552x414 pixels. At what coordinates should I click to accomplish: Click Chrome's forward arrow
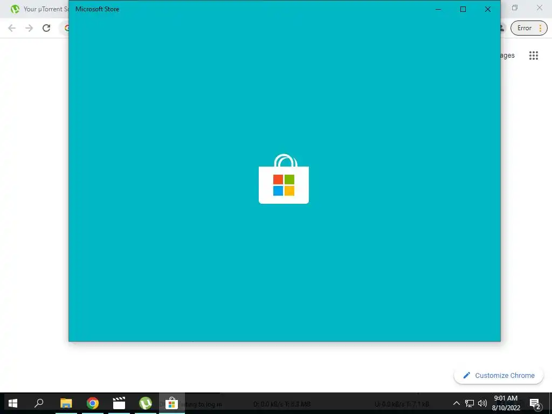click(29, 28)
